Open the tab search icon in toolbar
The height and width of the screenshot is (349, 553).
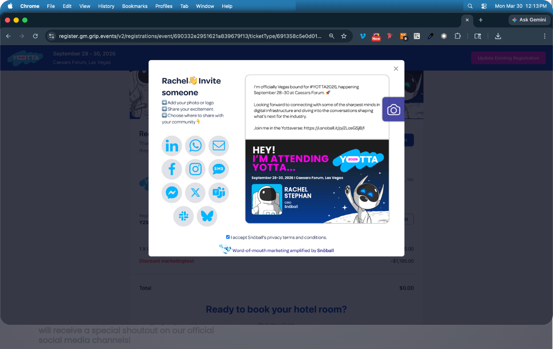(x=477, y=36)
